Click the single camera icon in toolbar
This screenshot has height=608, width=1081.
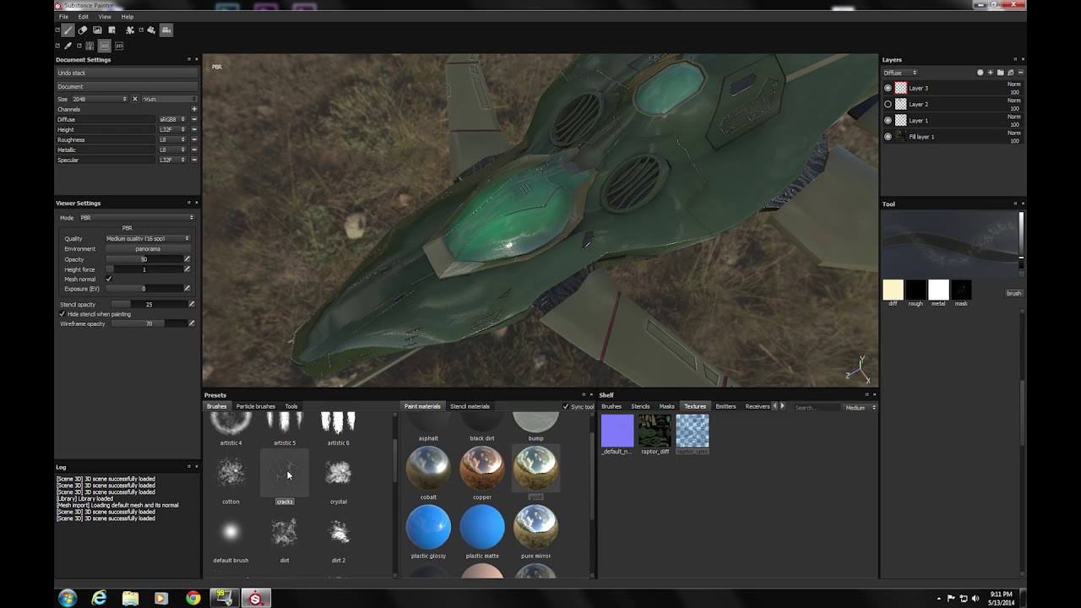click(x=151, y=30)
